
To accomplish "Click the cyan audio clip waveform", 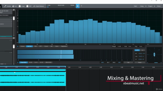I will coord(33,79).
